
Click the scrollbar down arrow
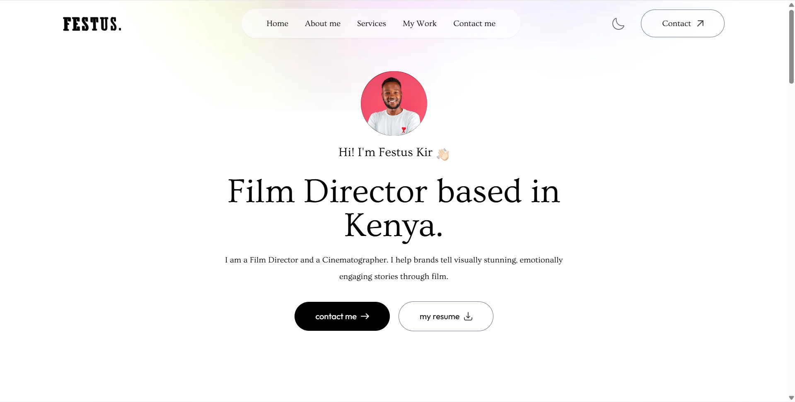click(791, 398)
